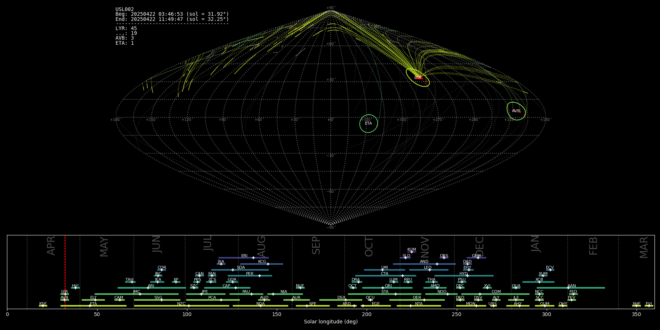Click the JUL month label in timeline

pos(208,243)
